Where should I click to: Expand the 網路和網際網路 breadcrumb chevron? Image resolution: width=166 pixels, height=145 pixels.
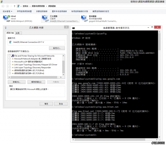point(46,6)
